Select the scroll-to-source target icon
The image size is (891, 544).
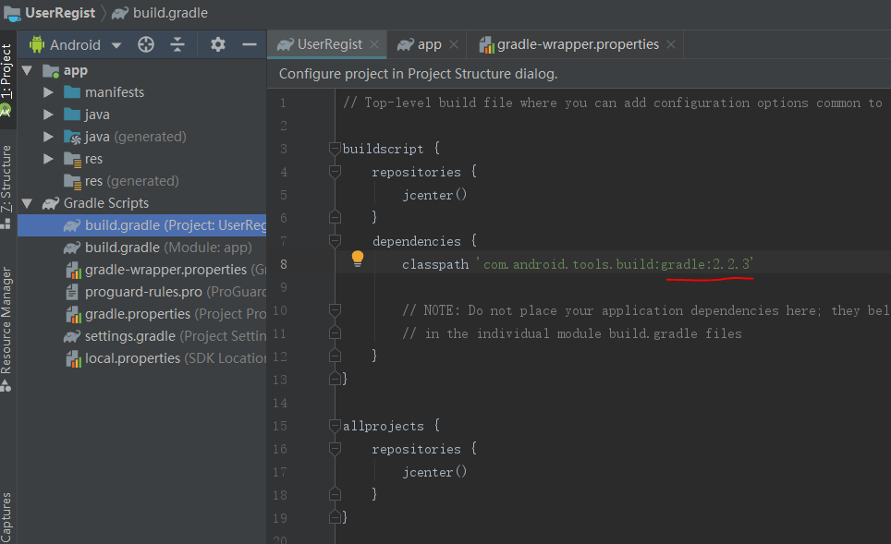pos(145,43)
